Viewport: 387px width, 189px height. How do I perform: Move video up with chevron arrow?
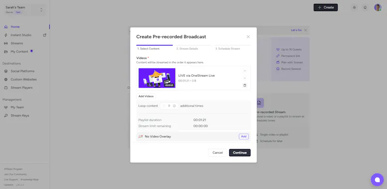coord(245,71)
